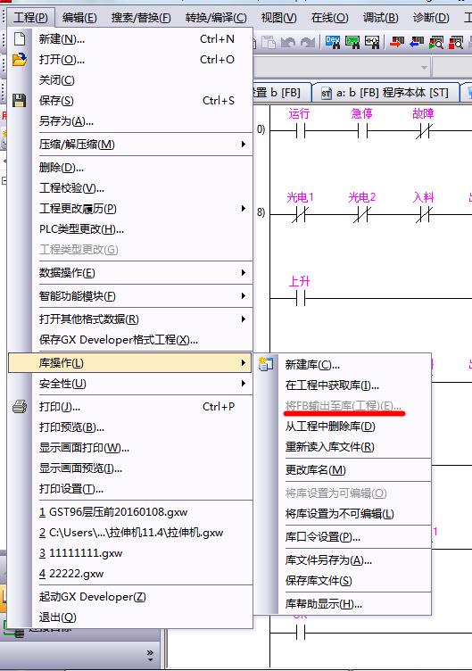Select 在工程中获取库(I)... menu entry

332,385
